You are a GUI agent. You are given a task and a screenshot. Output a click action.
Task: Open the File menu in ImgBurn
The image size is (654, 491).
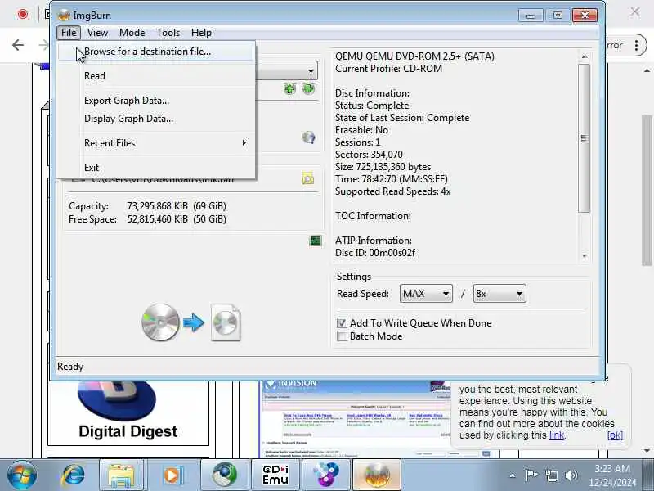click(69, 33)
